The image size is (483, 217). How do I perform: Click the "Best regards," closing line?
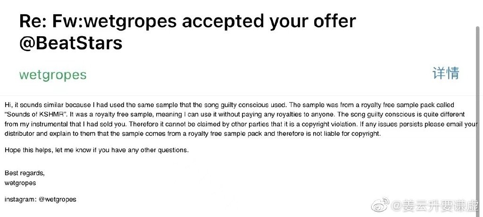coord(25,173)
